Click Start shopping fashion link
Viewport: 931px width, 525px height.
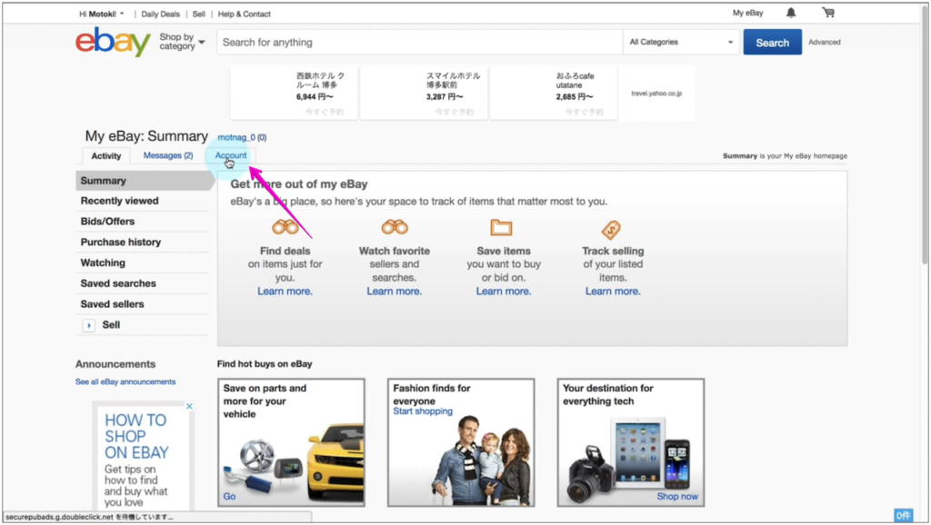tap(423, 411)
